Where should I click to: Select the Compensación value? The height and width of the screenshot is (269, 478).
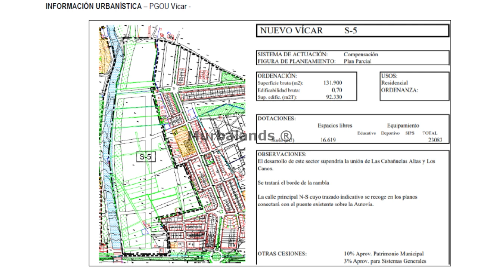point(361,55)
